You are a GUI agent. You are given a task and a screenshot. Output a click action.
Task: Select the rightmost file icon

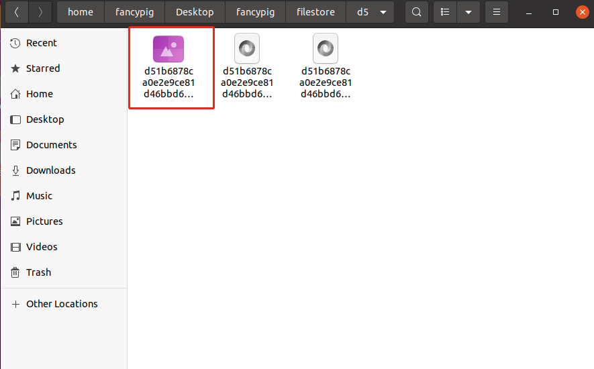point(326,48)
